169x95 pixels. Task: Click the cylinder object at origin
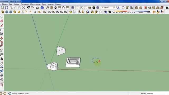(54, 66)
